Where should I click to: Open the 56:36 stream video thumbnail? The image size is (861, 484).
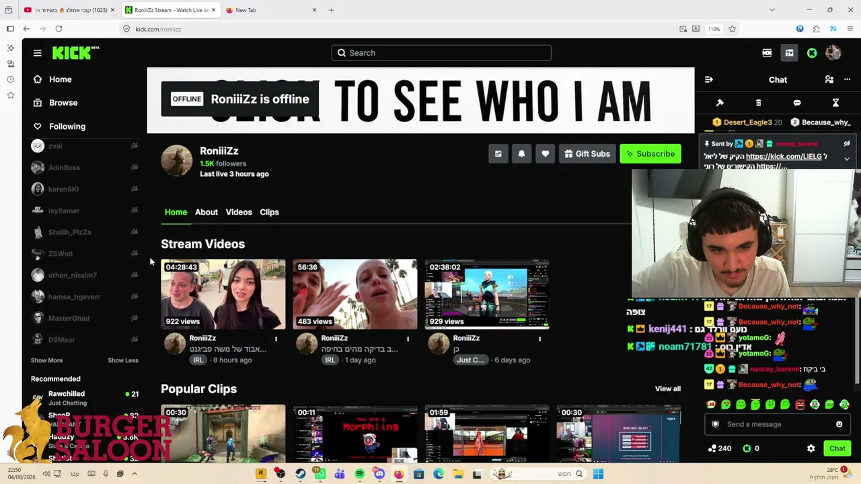coord(355,294)
